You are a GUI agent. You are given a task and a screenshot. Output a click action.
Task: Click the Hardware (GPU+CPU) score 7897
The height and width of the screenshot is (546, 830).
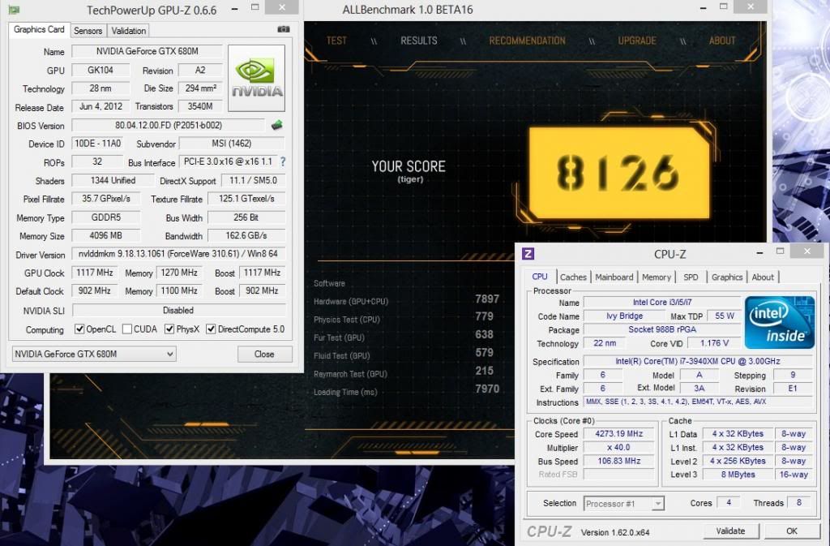pyautogui.click(x=487, y=299)
